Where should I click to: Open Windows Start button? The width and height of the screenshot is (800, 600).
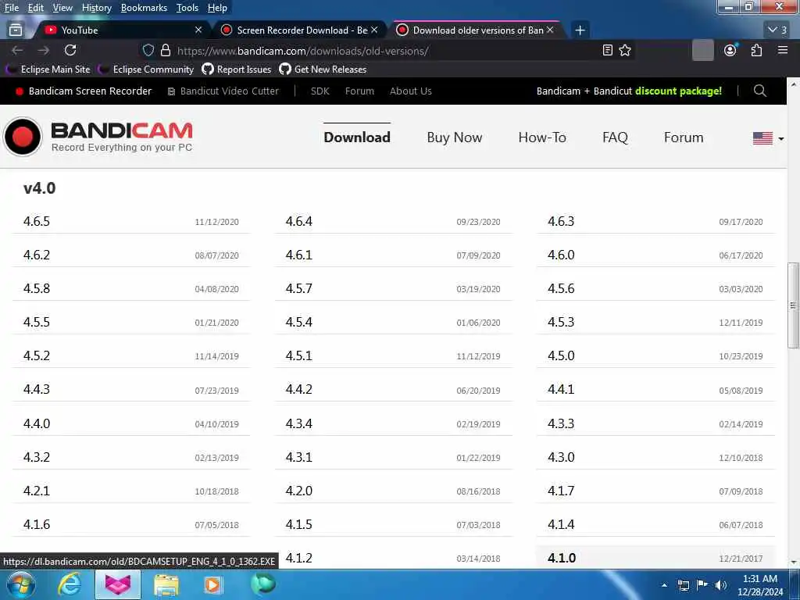pos(20,584)
